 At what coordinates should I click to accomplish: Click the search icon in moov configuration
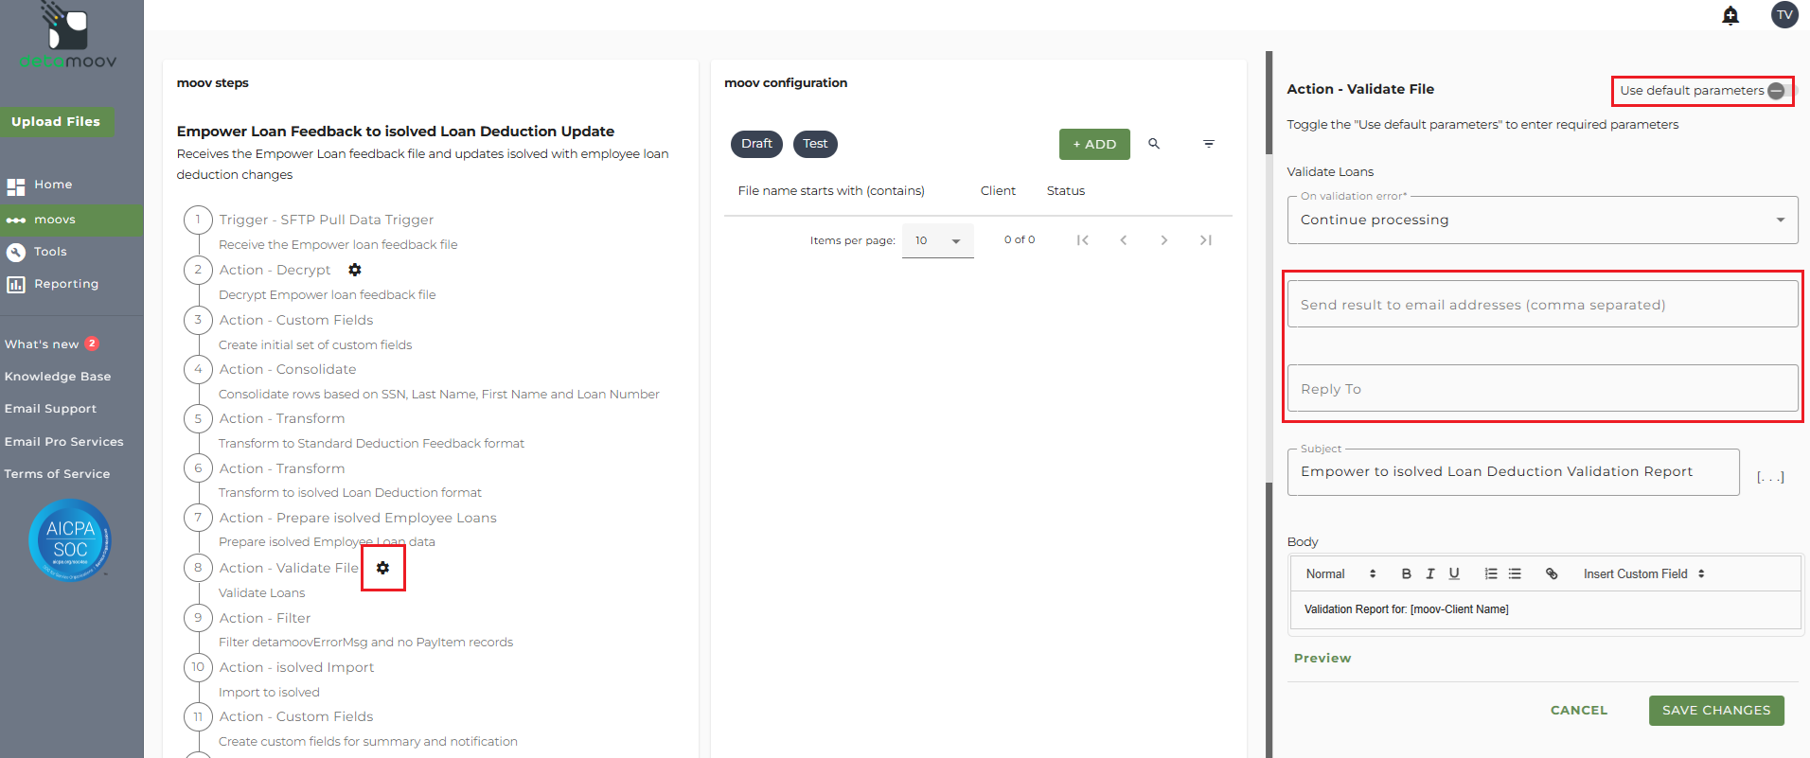click(1154, 144)
